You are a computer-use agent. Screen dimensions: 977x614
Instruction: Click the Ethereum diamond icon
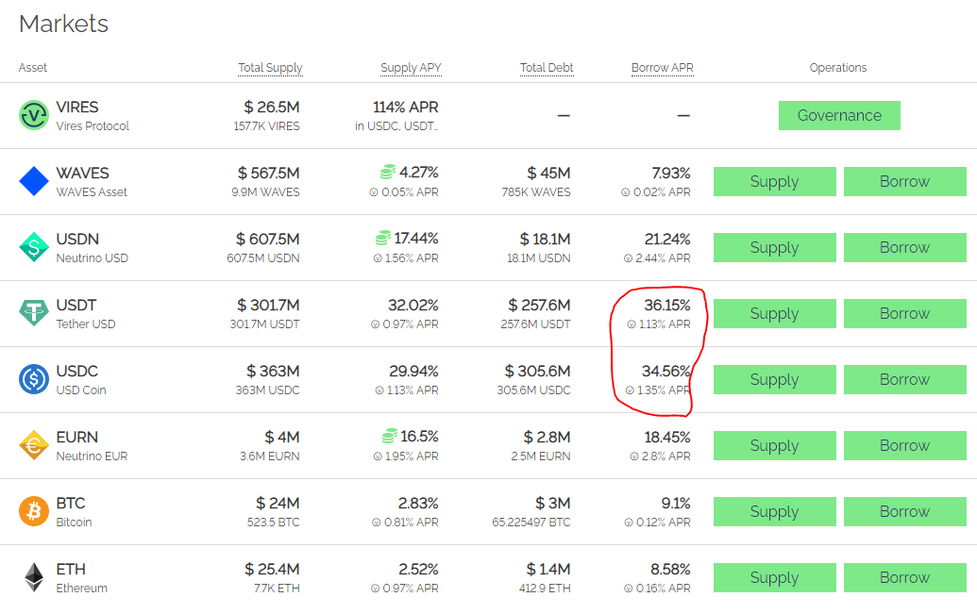[x=34, y=577]
